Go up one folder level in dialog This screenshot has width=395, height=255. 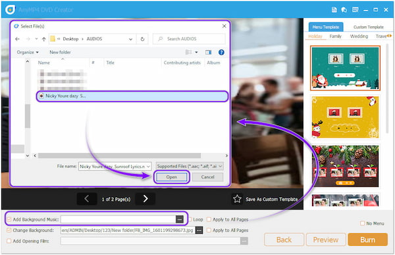point(44,39)
